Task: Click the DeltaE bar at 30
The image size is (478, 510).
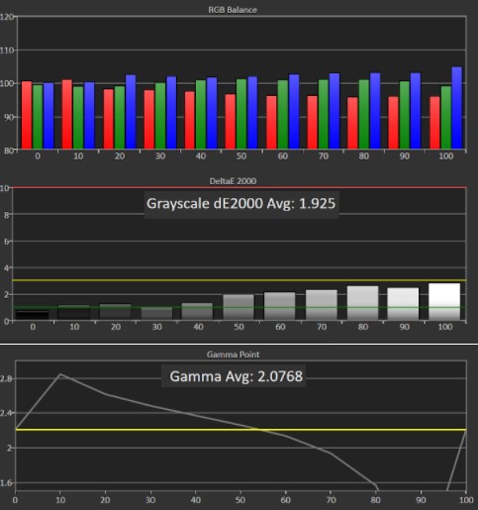Action: (x=156, y=314)
